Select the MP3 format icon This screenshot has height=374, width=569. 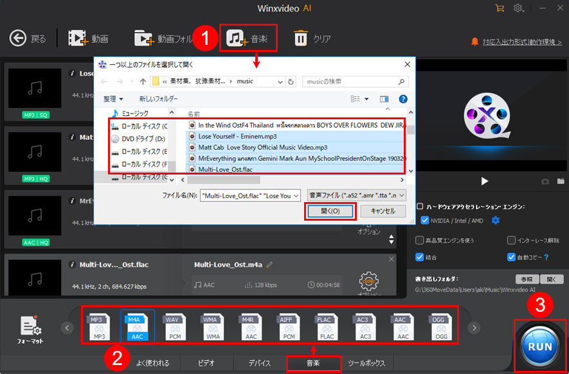click(x=99, y=328)
